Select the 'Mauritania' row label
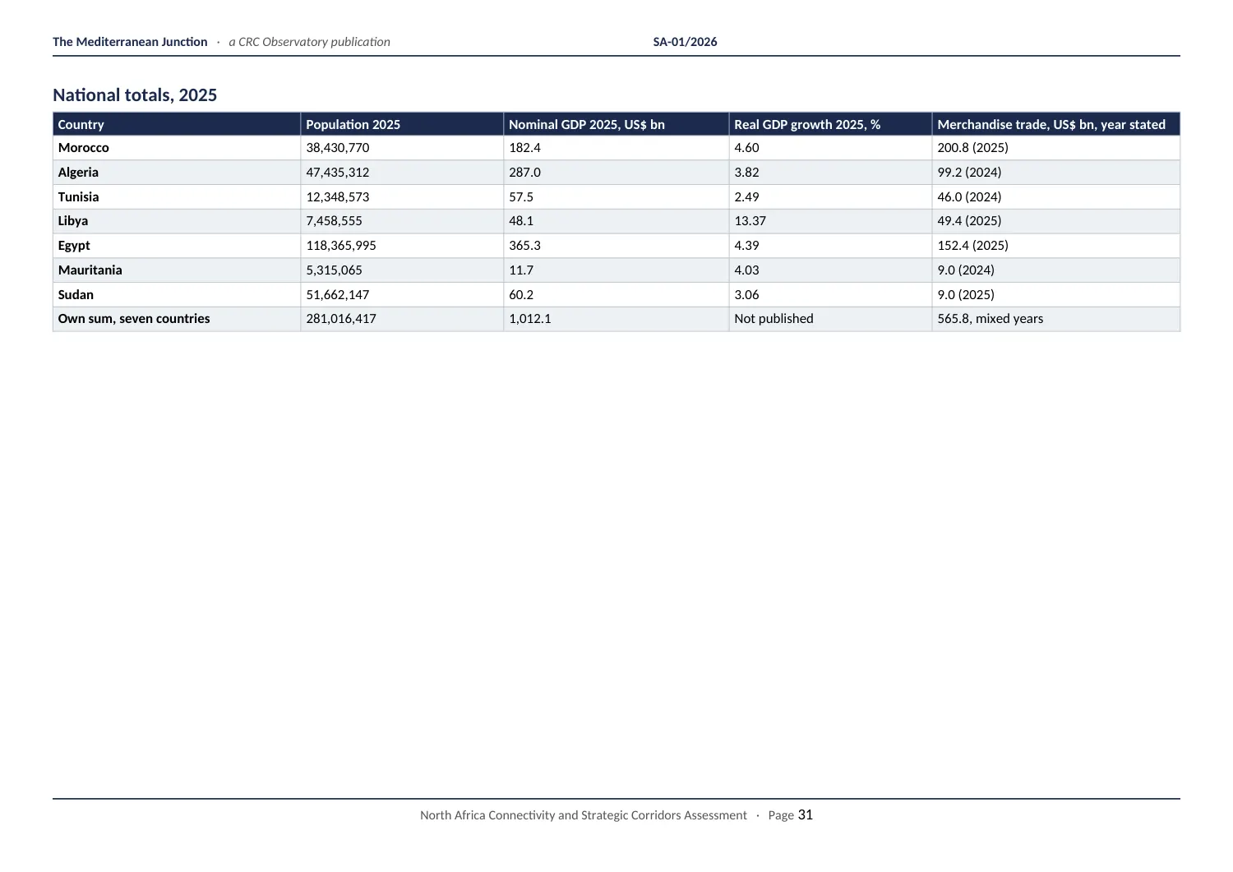The height and width of the screenshot is (872, 1233). (90, 270)
